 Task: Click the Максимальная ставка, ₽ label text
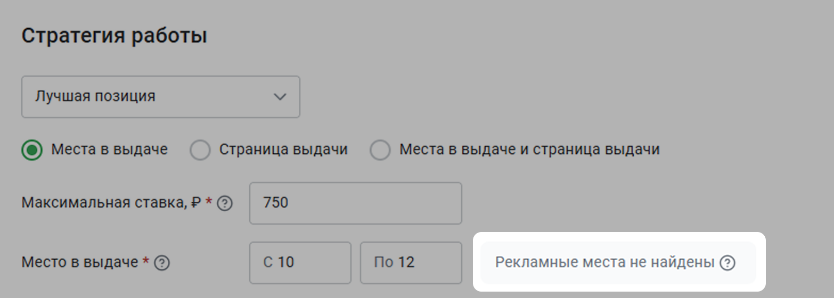pos(111,203)
